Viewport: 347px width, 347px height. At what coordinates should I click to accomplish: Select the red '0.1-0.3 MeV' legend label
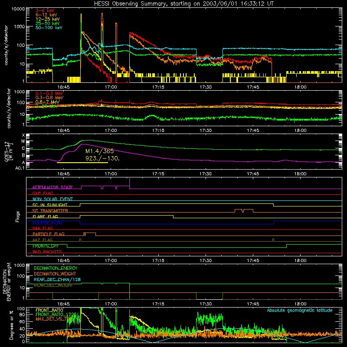click(49, 93)
